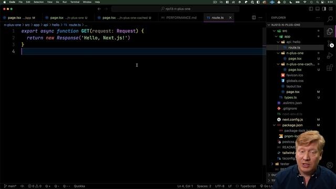Open next.config.js in Explorer

click(x=295, y=120)
